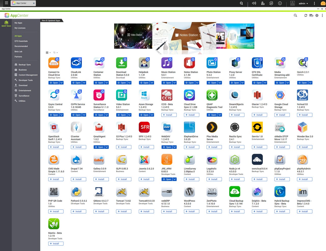Click the Mantis Beta app icon
Screen dimensions: 326x251
(54, 224)
